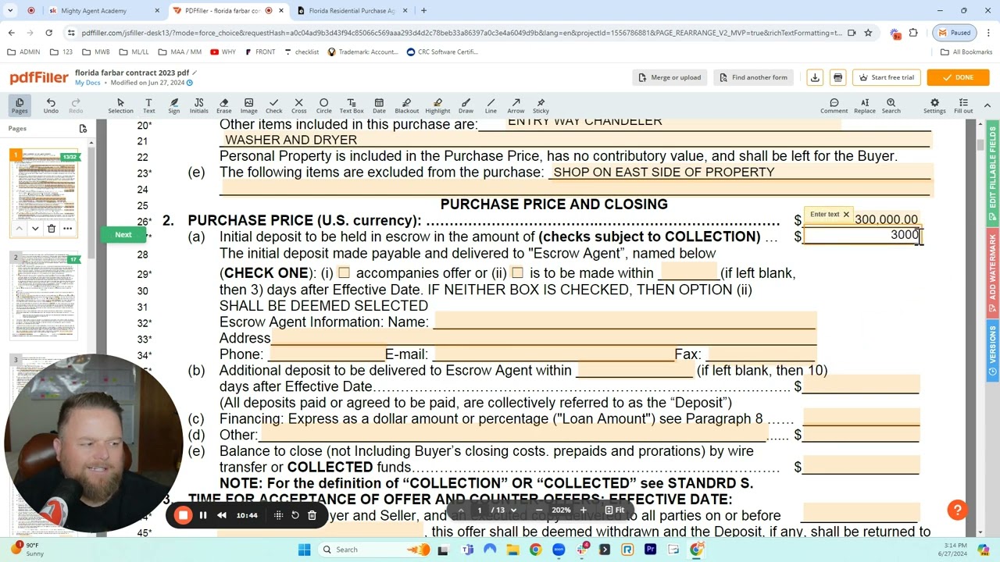
Task: Zoom in with the plus button
Action: tap(583, 510)
